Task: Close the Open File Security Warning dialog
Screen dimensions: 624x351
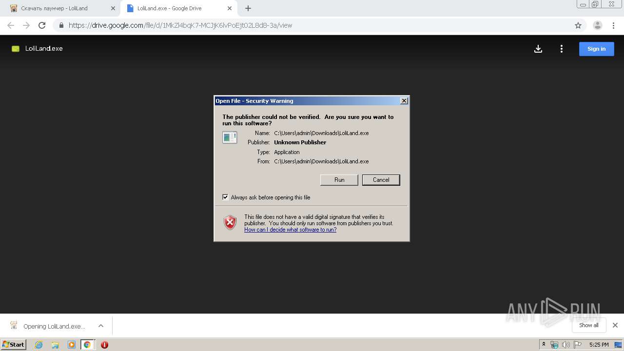Action: tap(404, 101)
